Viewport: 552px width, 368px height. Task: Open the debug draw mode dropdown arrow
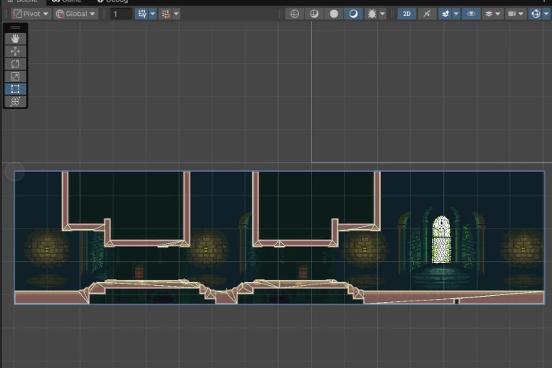click(x=383, y=14)
